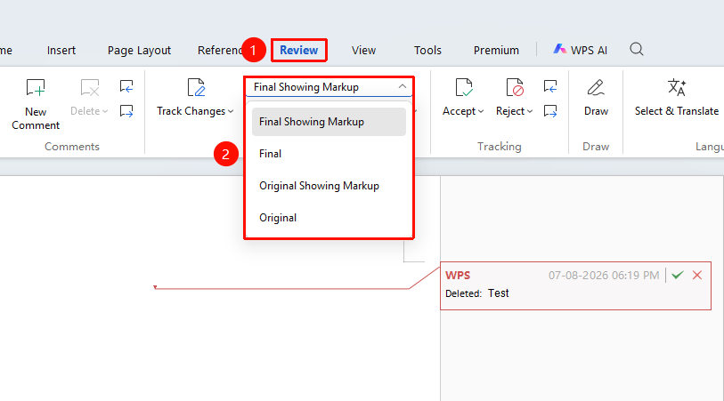This screenshot has width=724, height=401.
Task: Choose the Original display option
Action: click(x=329, y=218)
